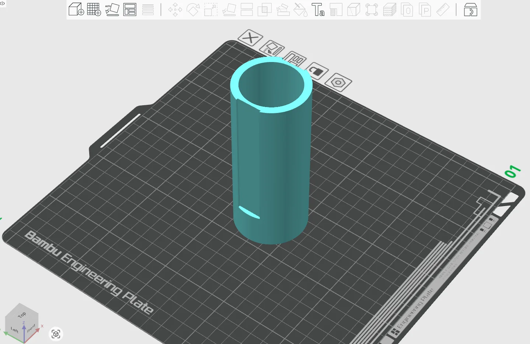This screenshot has width=530, height=344.
Task: Activate the Cut tool
Action: coord(247,9)
